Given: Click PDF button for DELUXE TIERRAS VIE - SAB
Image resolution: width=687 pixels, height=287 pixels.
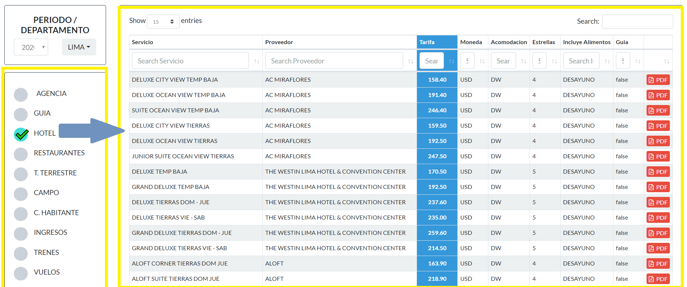Looking at the screenshot, I should click(658, 218).
